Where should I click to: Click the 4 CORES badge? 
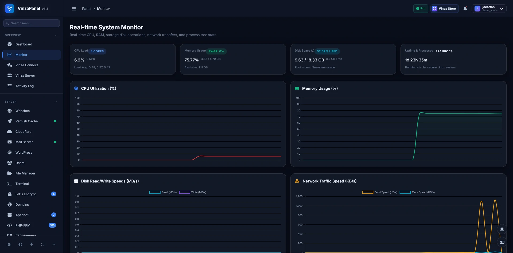[97, 51]
